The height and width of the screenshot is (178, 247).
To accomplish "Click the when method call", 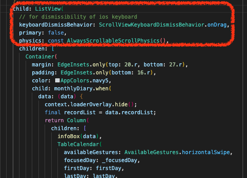I will pos(102,89).
